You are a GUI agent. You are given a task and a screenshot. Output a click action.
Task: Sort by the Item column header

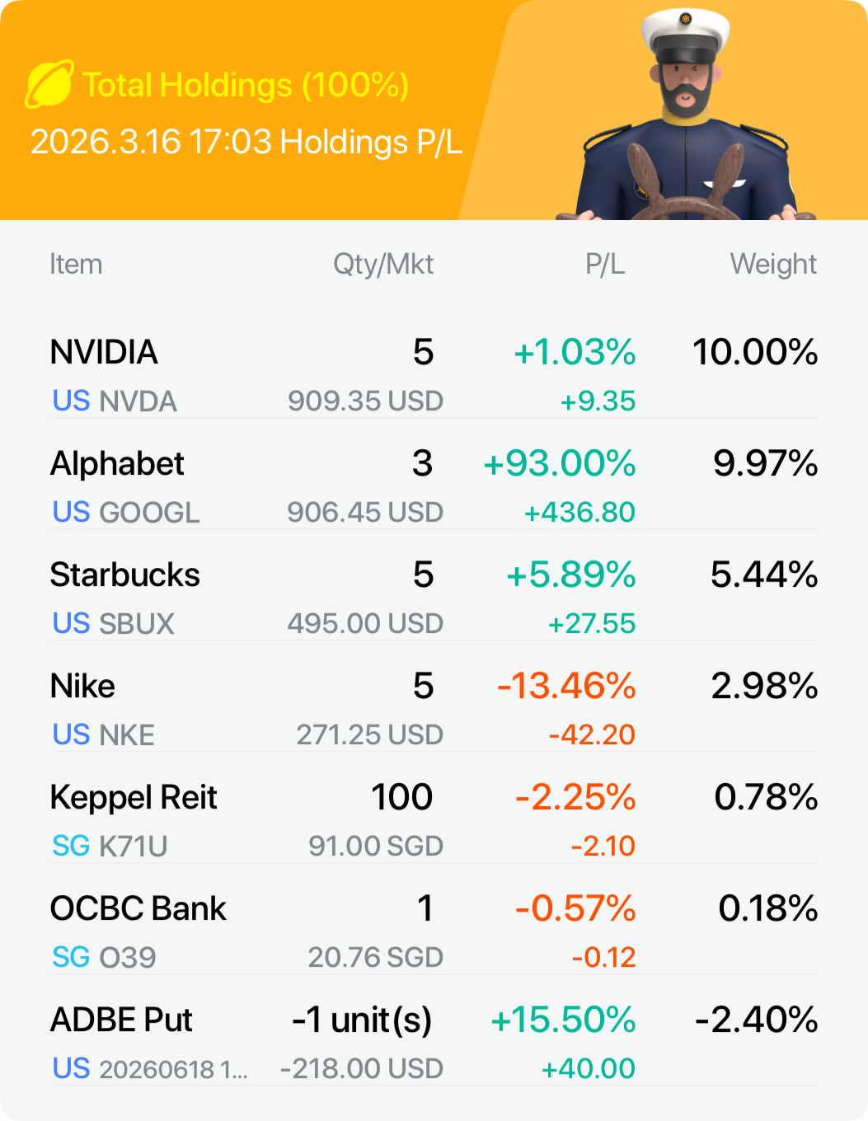pos(76,265)
